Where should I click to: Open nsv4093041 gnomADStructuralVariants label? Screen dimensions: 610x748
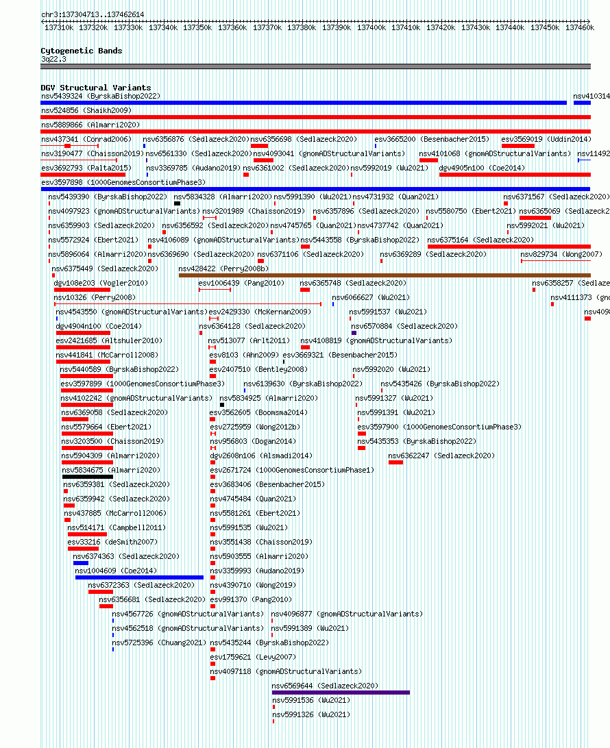(330, 153)
